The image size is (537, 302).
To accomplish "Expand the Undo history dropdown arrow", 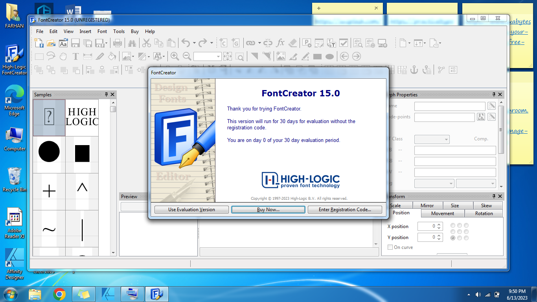I will pos(194,43).
